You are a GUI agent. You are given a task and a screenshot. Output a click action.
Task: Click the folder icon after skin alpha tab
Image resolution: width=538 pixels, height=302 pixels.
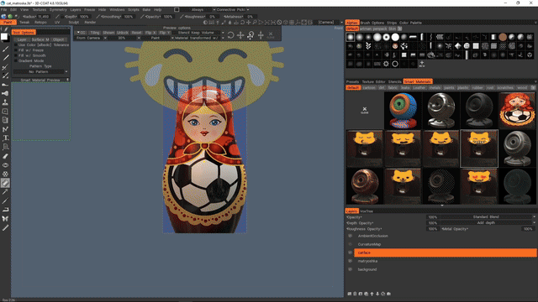pos(400,29)
